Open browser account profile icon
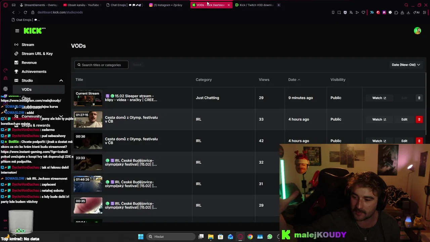430x242 pixels. point(402,12)
